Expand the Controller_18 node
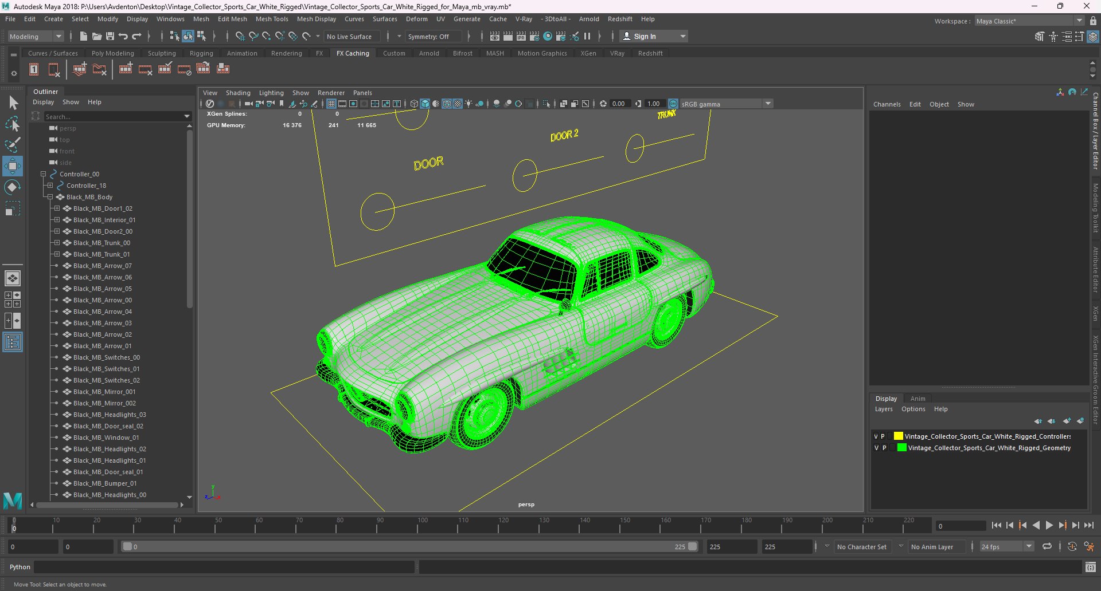 point(50,186)
